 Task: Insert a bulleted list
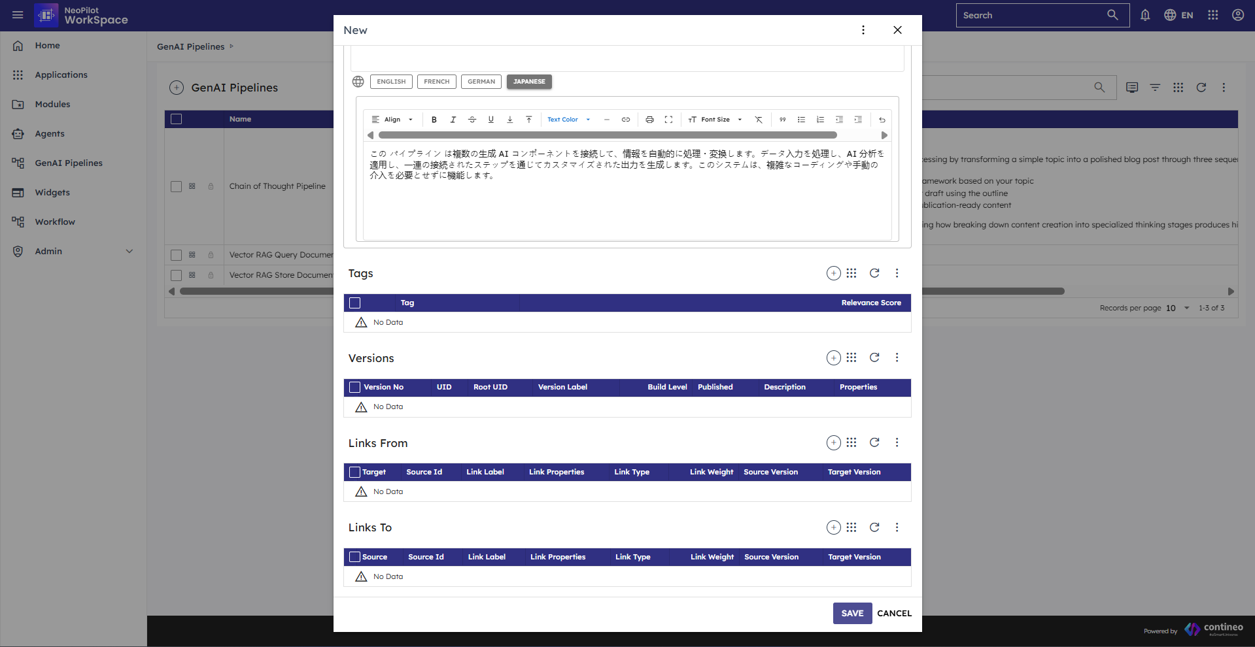800,120
